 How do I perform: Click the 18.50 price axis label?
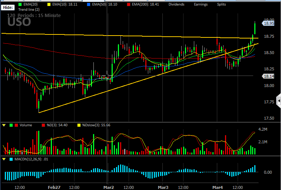point(269,53)
